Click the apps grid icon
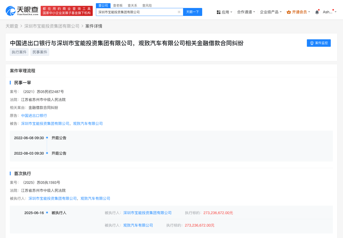 tap(219, 12)
